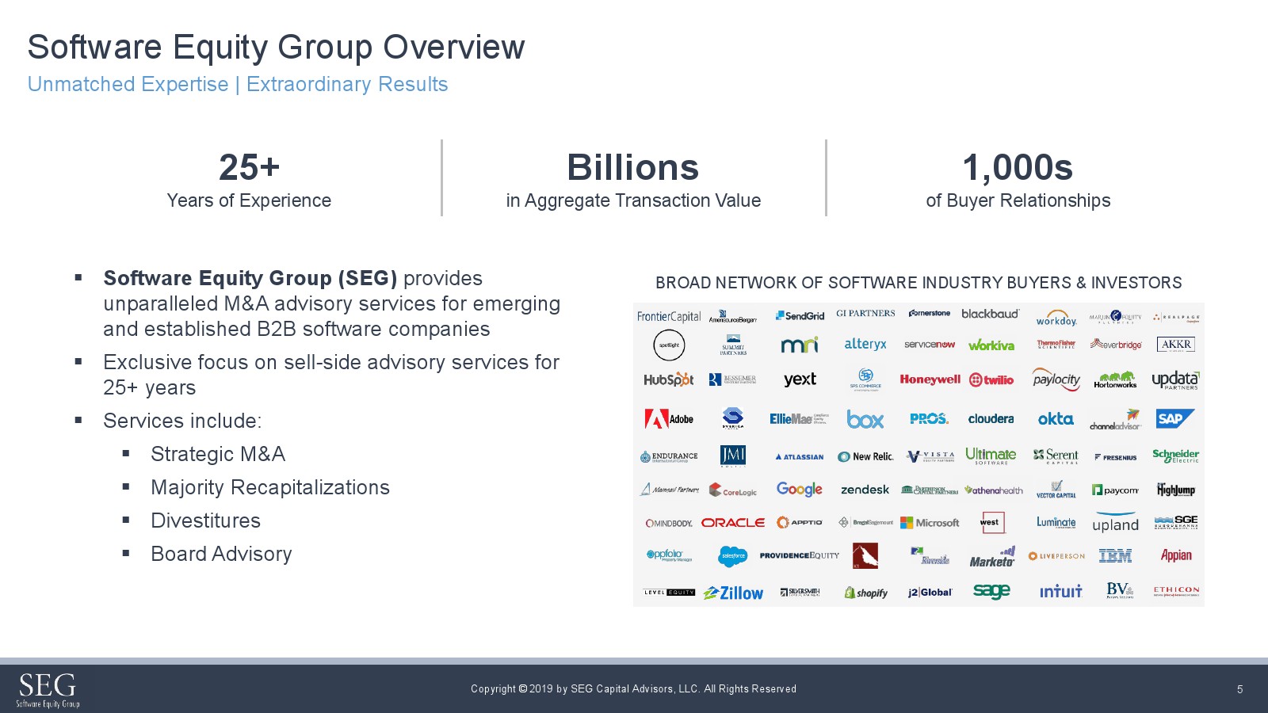The width and height of the screenshot is (1268, 713).
Task: Select the box logo
Action: point(865,419)
